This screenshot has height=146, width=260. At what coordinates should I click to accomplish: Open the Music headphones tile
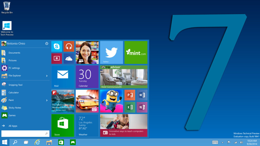(69, 46)
